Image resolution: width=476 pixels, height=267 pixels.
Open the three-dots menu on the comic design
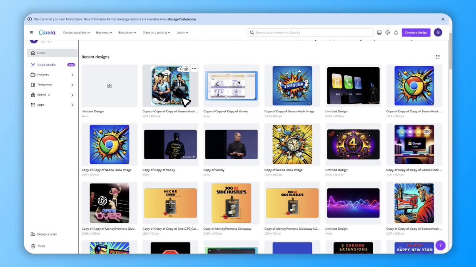click(194, 69)
